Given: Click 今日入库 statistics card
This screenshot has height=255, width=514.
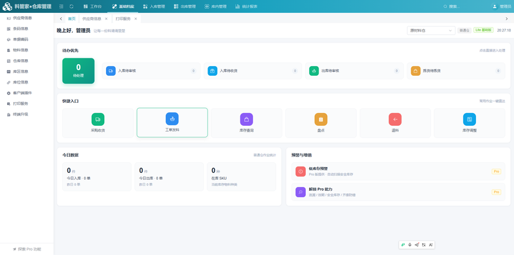Looking at the screenshot, I should click(x=97, y=177).
